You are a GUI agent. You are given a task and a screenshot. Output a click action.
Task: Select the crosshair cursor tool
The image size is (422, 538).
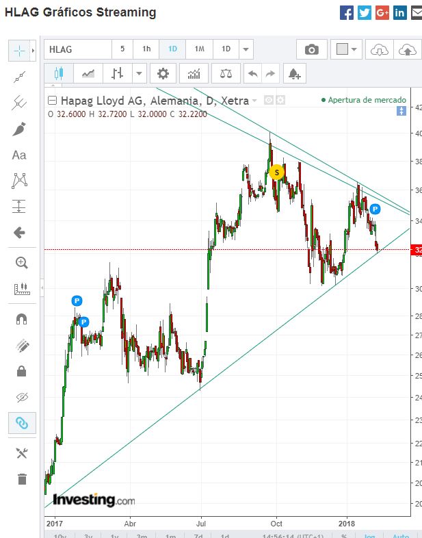click(20, 51)
